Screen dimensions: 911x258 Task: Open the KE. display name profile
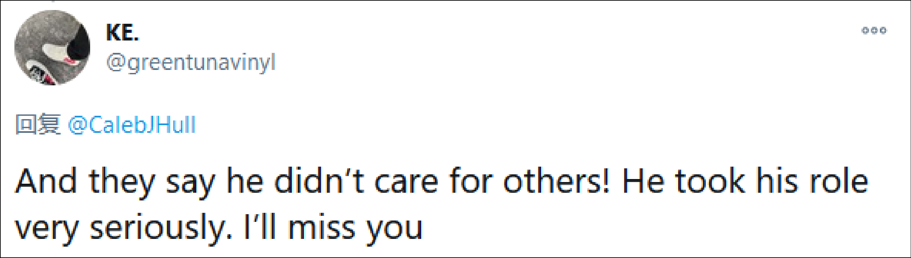[x=122, y=32]
